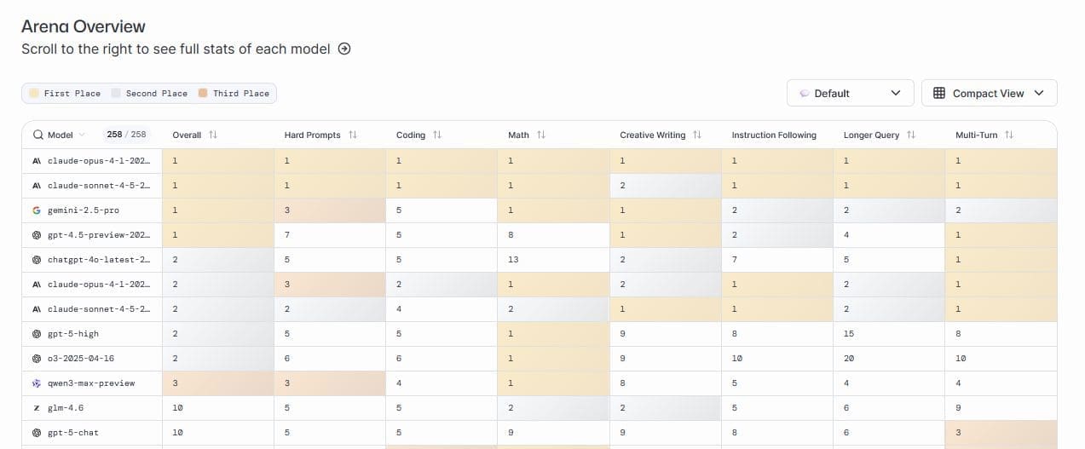Select model name glm-4.6

tap(66, 407)
